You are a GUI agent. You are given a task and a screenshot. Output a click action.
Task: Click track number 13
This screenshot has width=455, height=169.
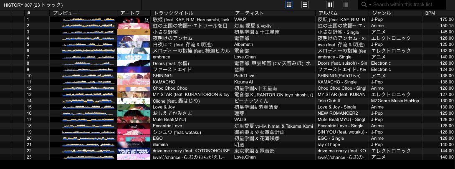click(x=29, y=94)
